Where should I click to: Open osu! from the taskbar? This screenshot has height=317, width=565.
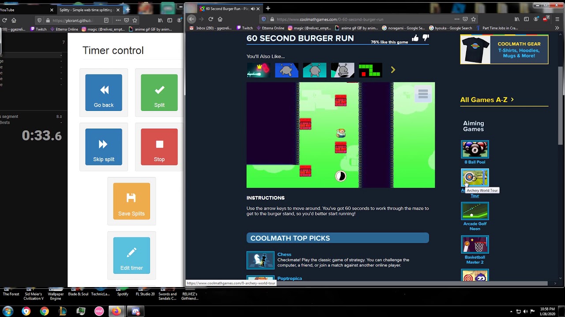99,311
